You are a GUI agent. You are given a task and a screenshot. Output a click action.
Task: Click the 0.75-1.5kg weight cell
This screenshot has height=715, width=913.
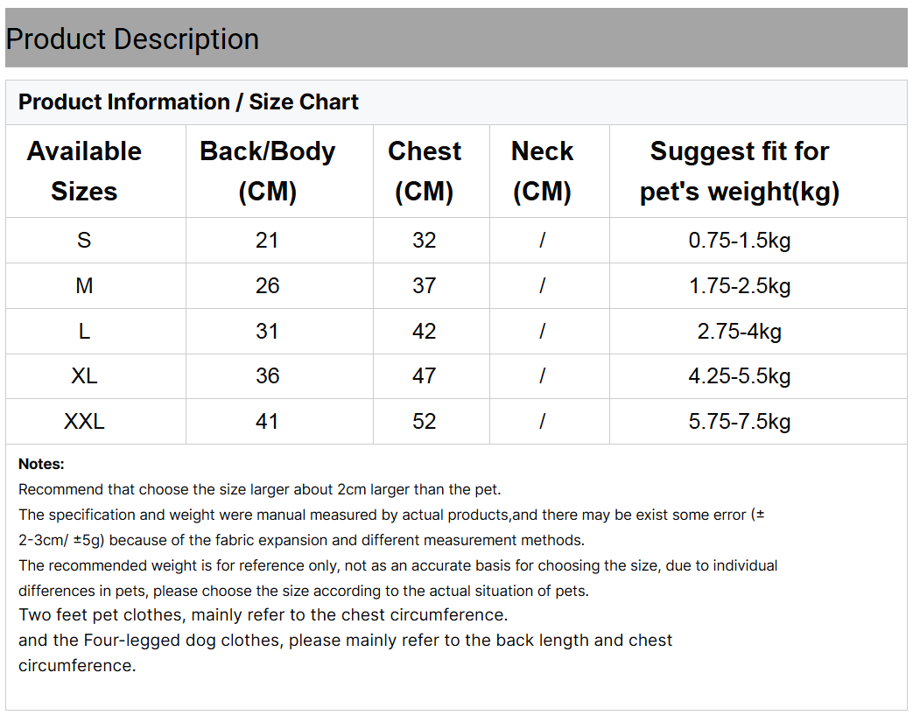(740, 241)
